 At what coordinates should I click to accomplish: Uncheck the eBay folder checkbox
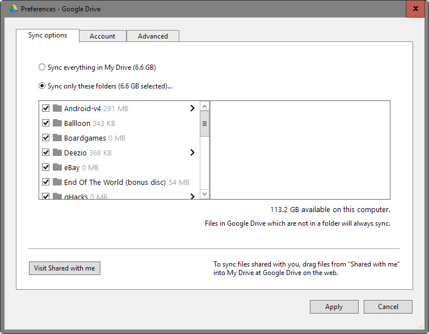coord(46,167)
